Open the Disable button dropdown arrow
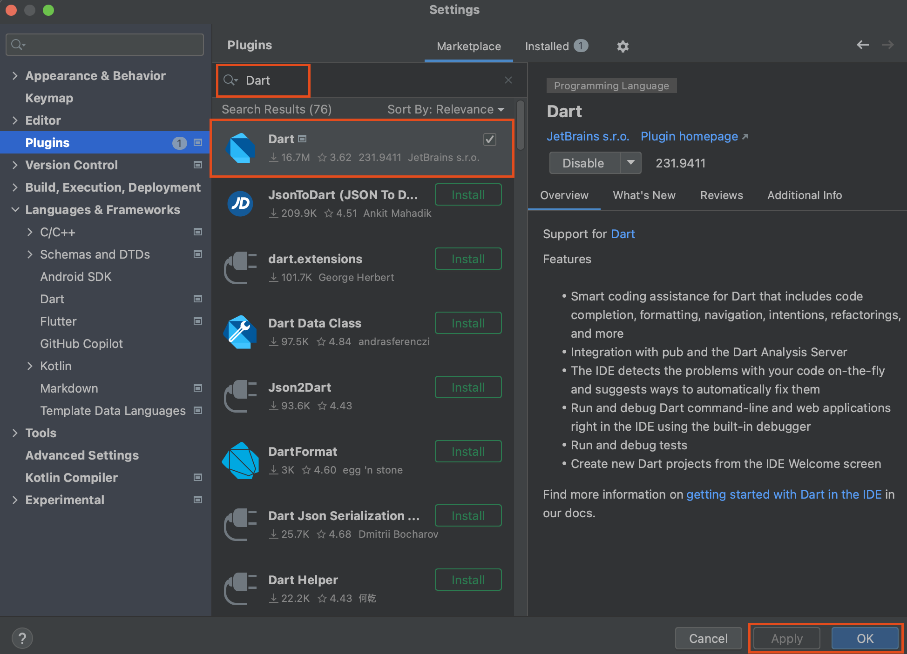 coord(631,163)
